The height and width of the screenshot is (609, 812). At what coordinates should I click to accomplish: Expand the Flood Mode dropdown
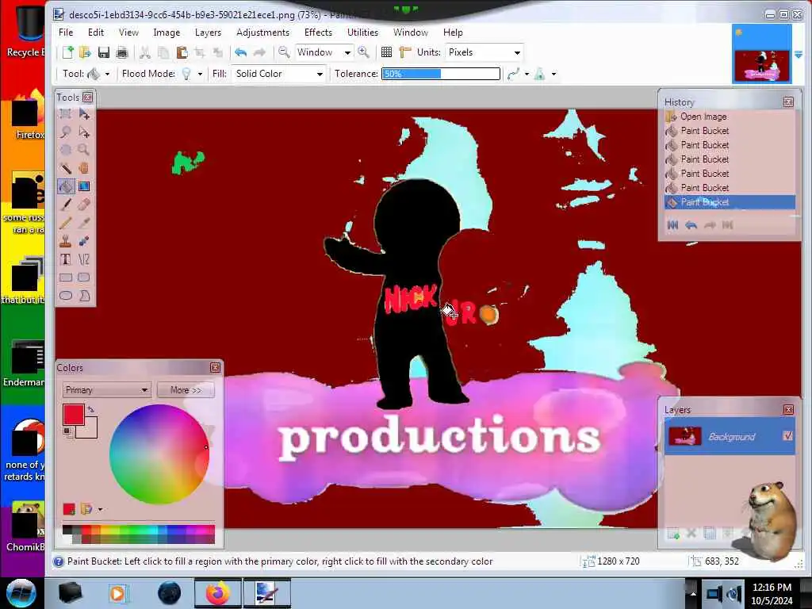click(x=200, y=74)
